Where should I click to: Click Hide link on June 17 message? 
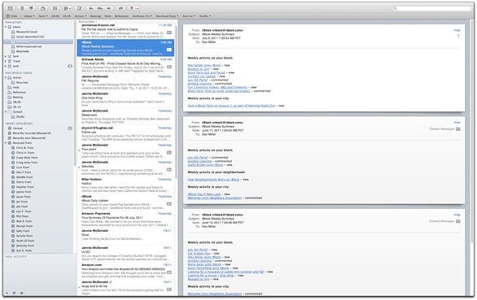coord(457,123)
